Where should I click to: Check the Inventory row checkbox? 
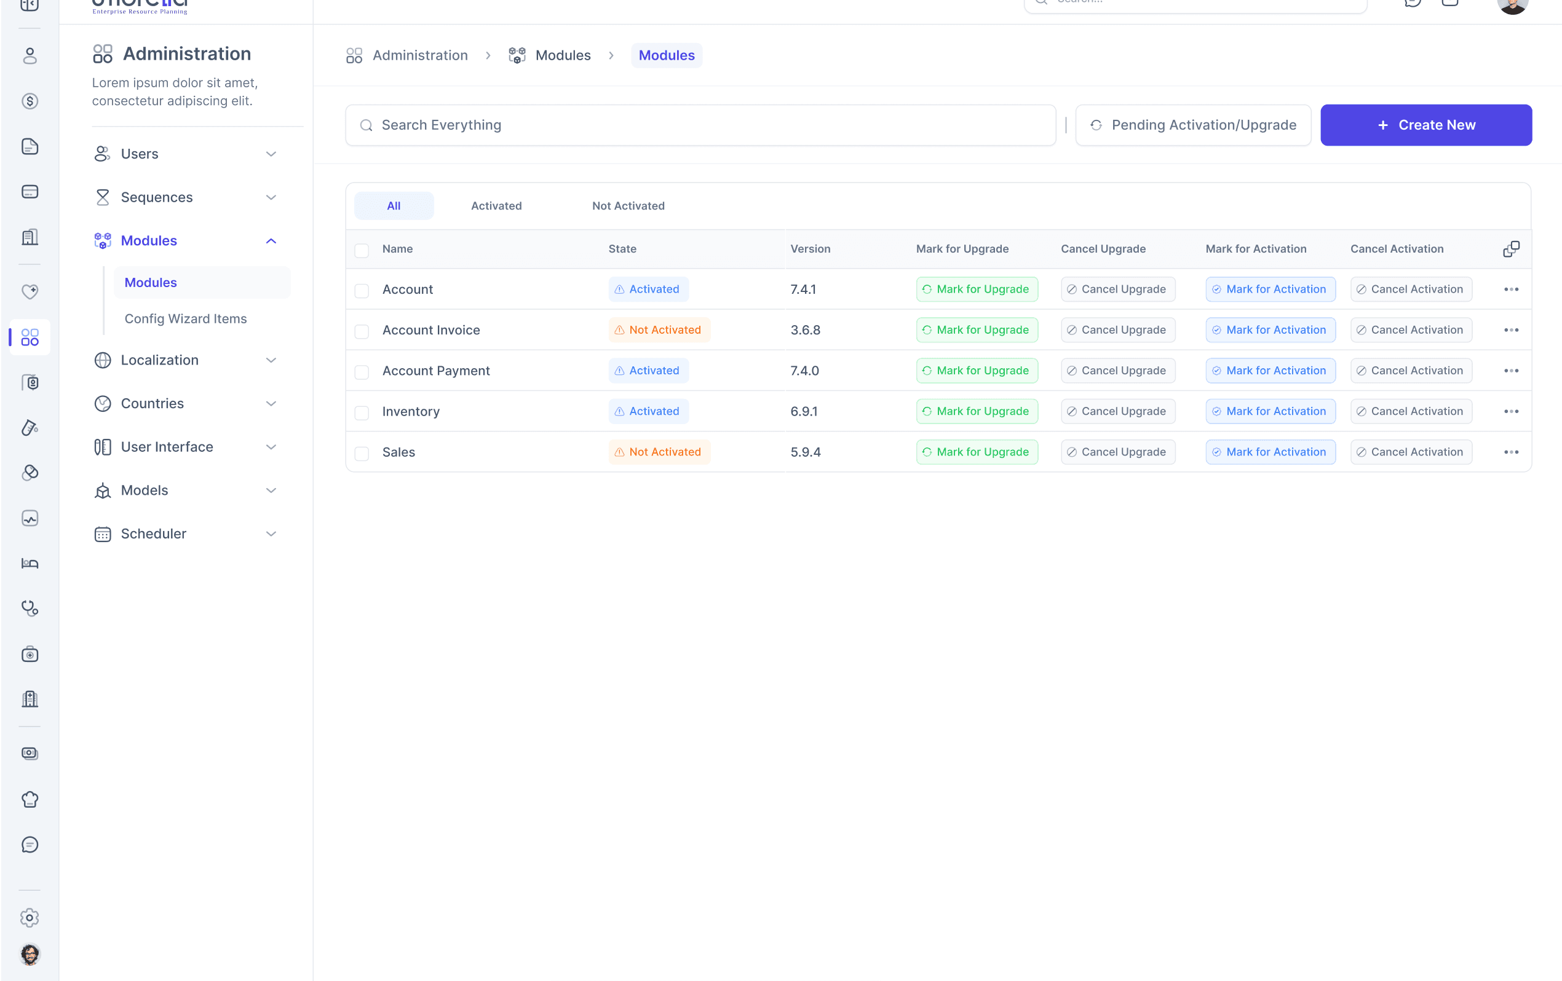pos(362,412)
